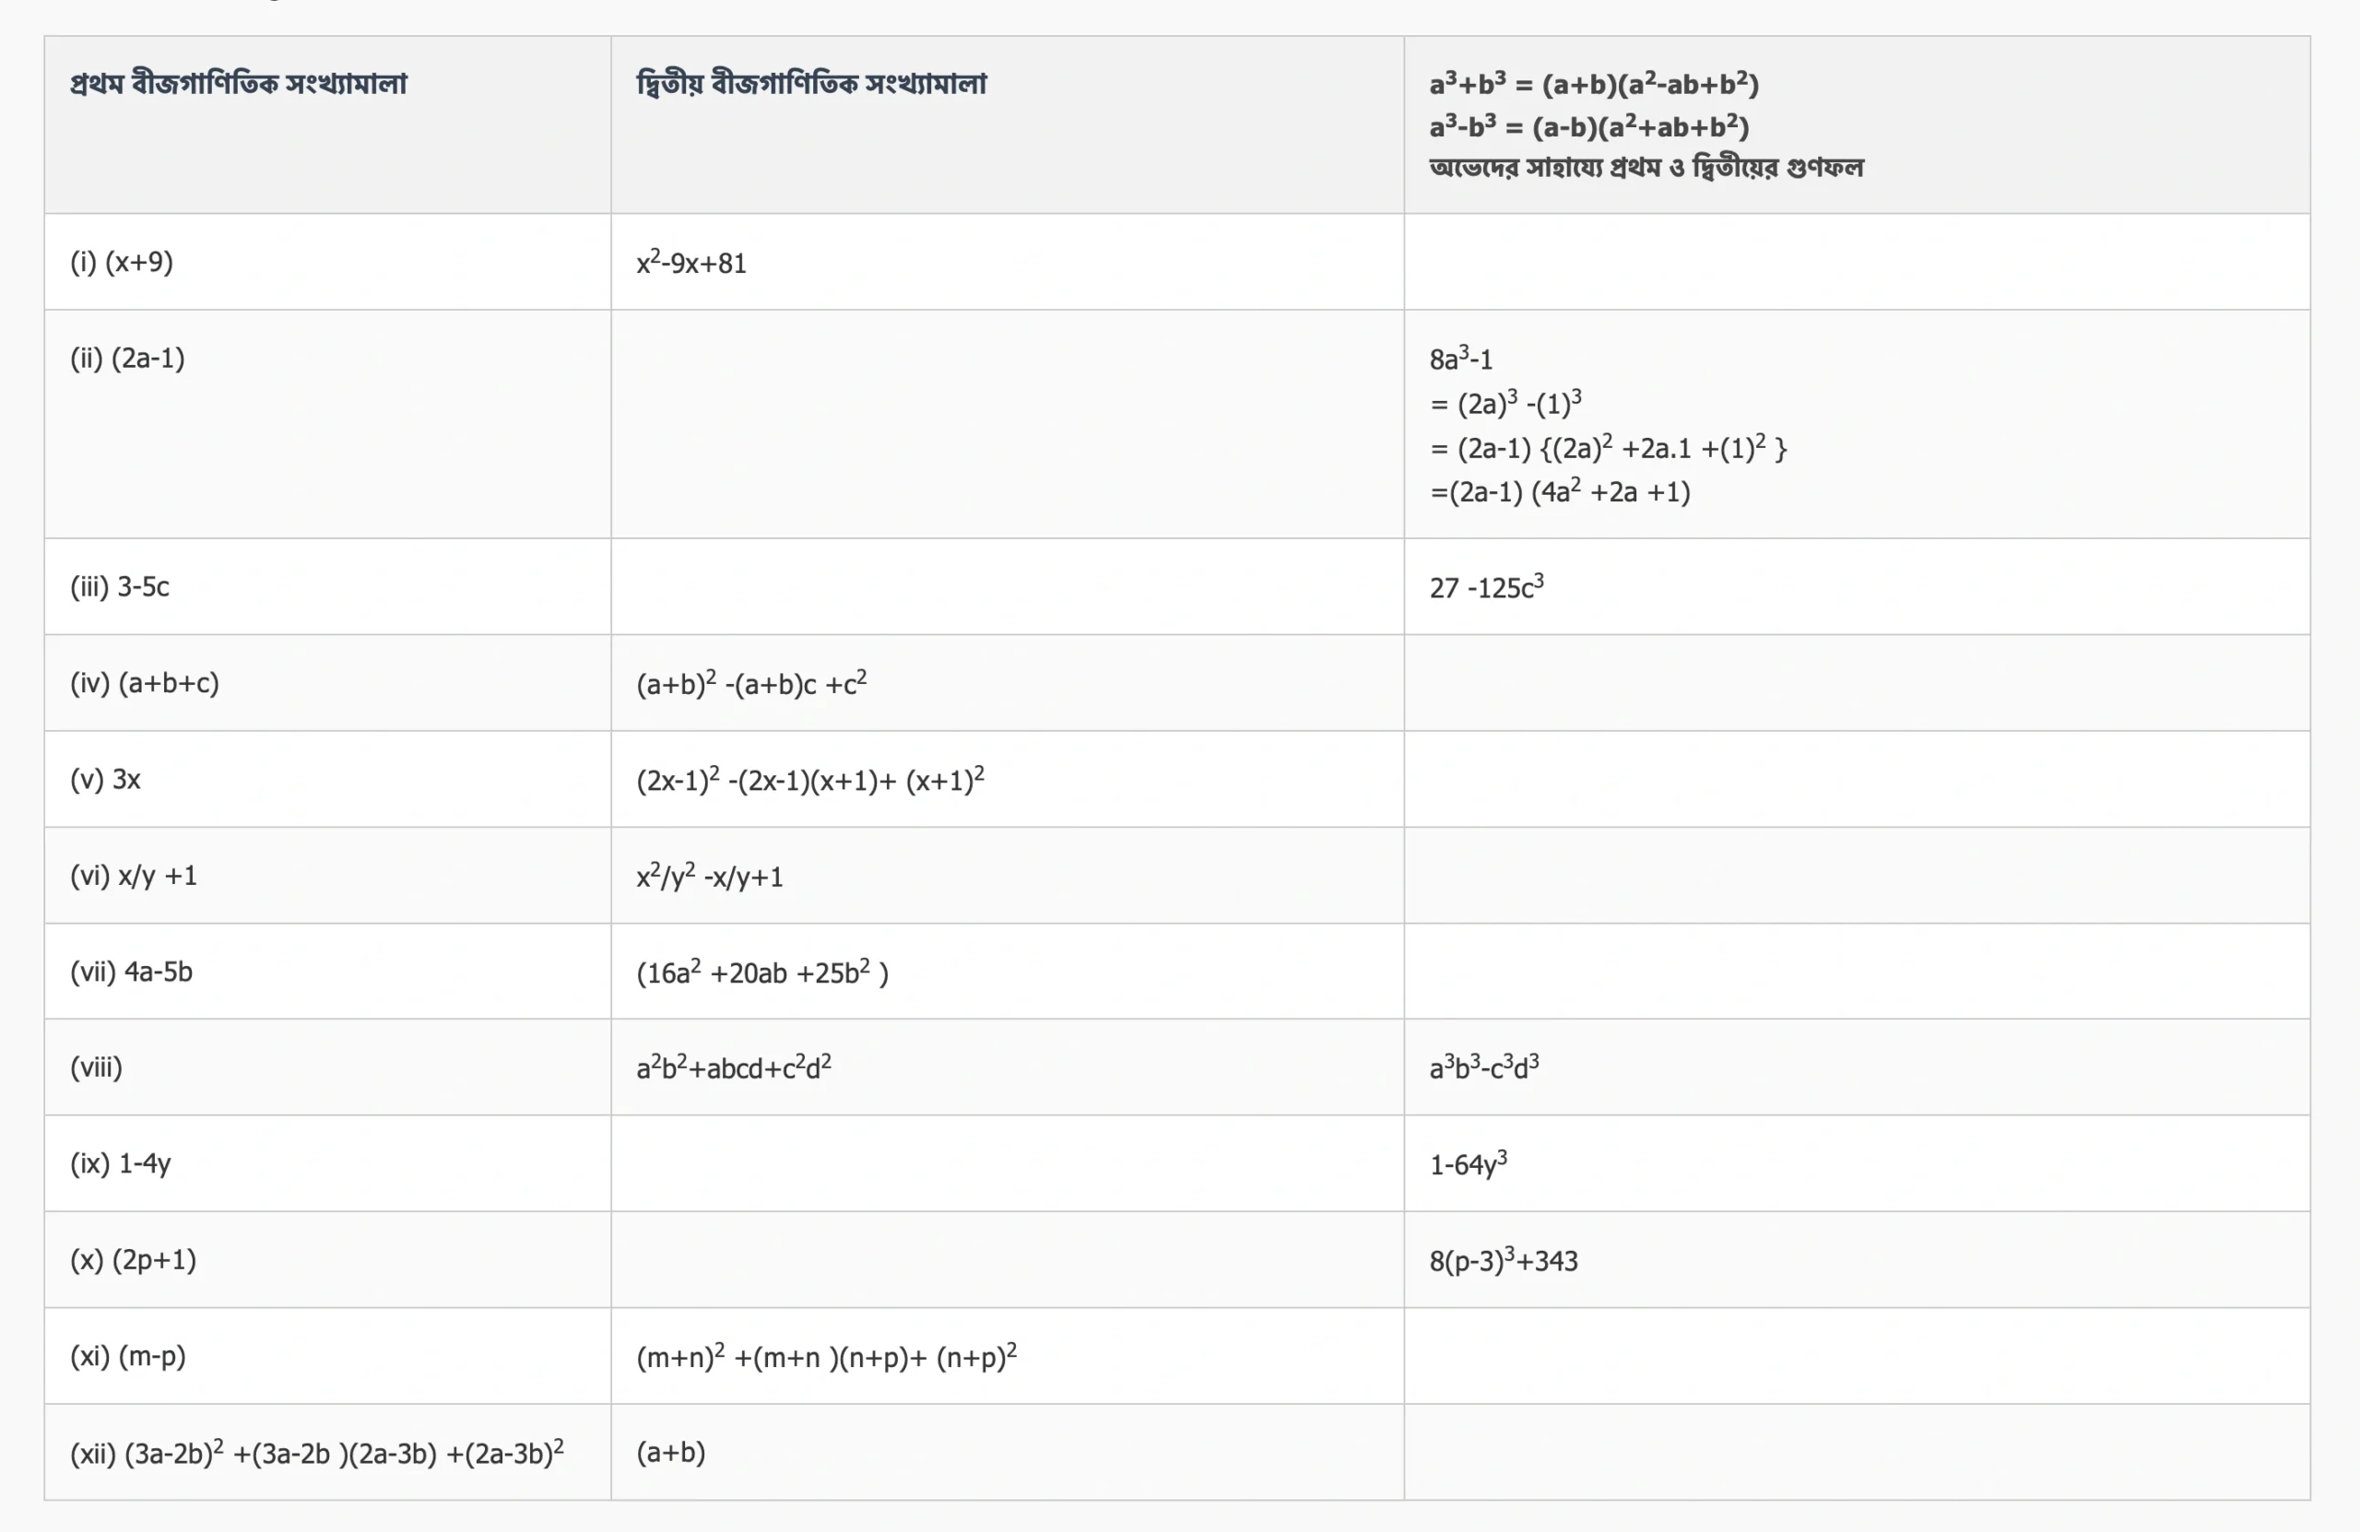Click the a³-b³ identity formula in header

point(1588,127)
